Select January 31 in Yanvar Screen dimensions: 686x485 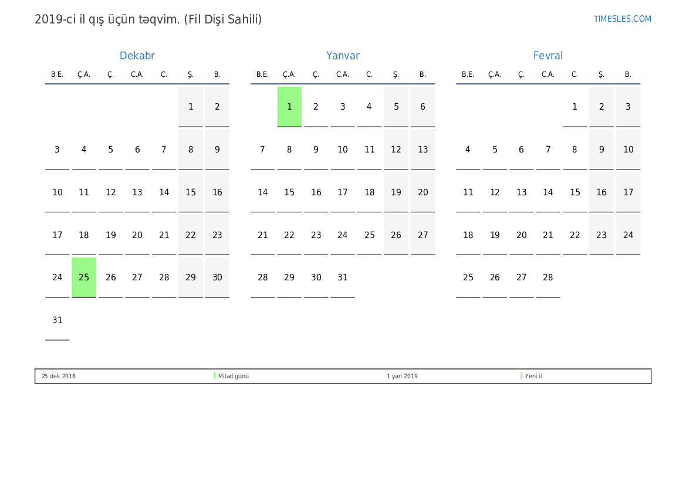point(343,277)
